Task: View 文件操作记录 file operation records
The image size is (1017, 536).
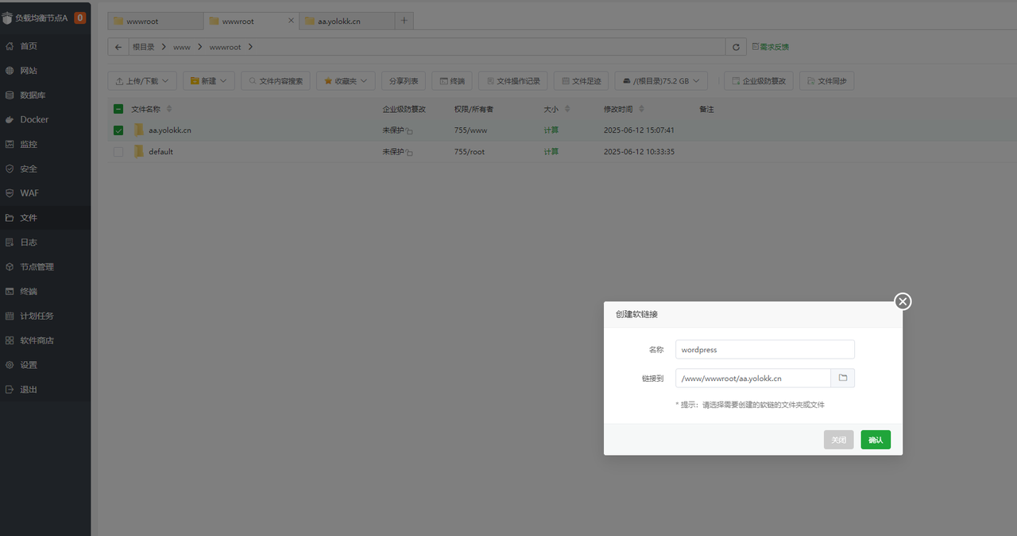Action: point(512,80)
